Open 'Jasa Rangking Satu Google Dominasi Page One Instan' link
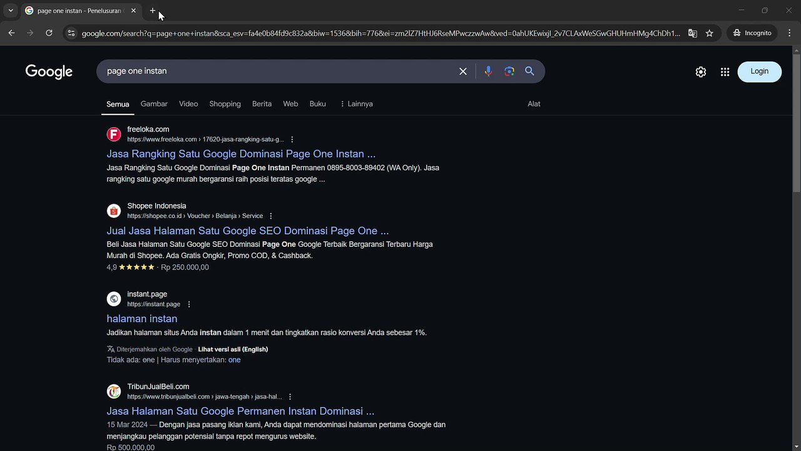 click(x=241, y=153)
